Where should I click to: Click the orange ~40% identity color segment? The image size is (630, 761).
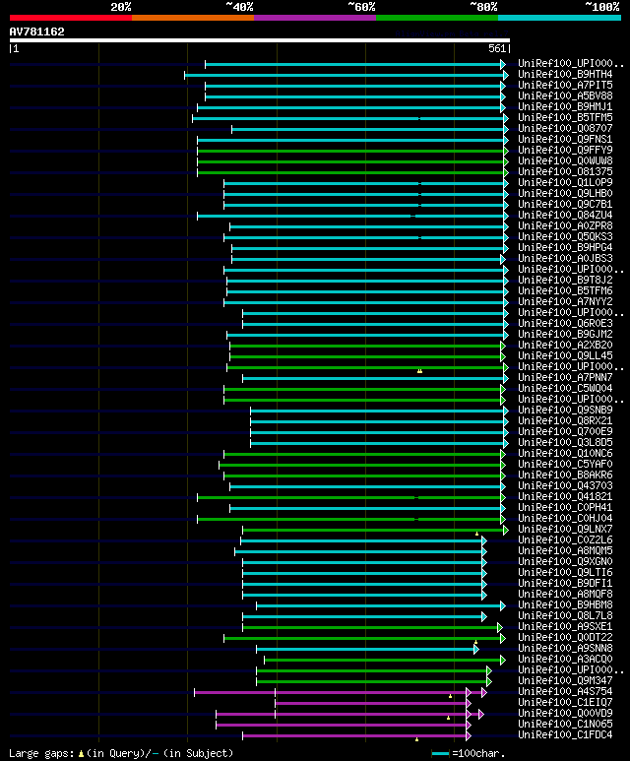pos(193,18)
